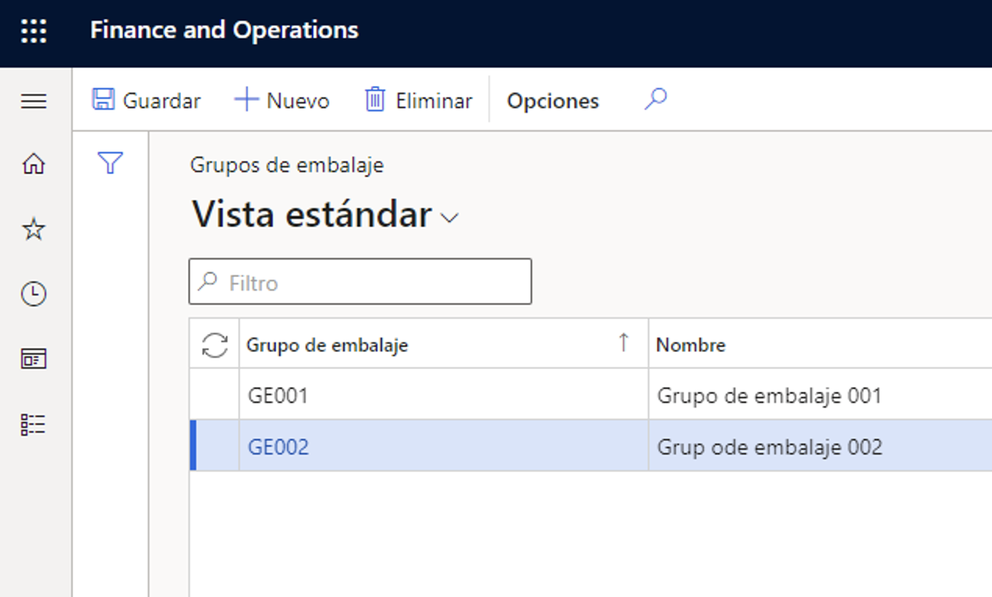Open Modules list icon in the sidebar
Screen dimensions: 992x597
point(33,425)
